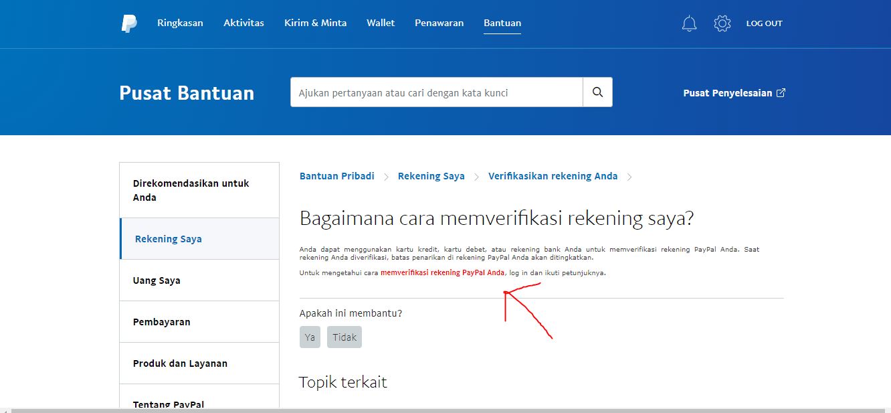Open the Ringkasan menu item

tap(181, 23)
